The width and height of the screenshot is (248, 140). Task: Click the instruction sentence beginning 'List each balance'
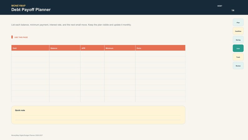[71, 25]
